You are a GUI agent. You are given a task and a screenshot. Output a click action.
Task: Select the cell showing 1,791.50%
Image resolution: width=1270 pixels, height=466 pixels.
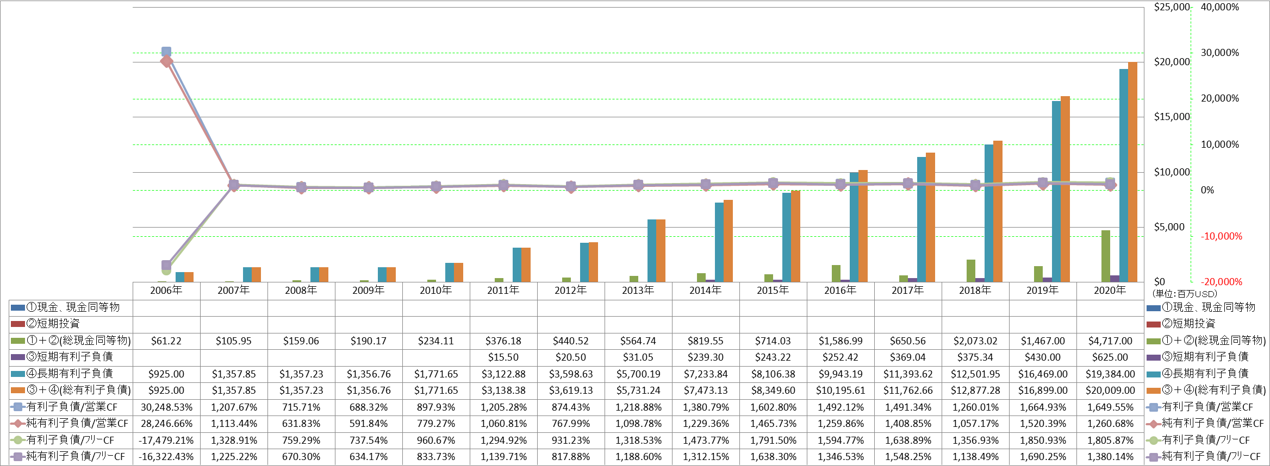point(773,440)
